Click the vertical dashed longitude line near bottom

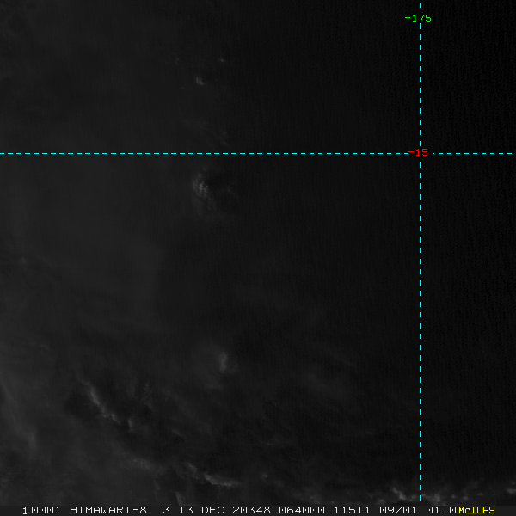pos(420,464)
